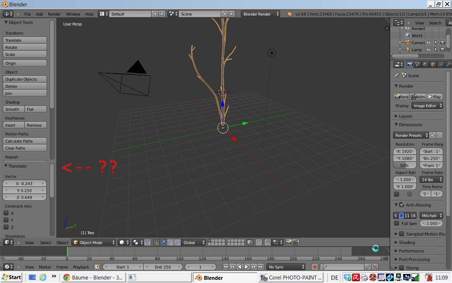Click the OpenGL render animation icon
The width and height of the screenshot is (452, 283).
pyautogui.click(x=296, y=242)
